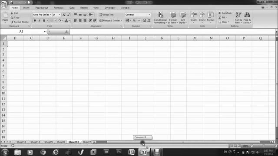Image resolution: width=278 pixels, height=156 pixels.
Task: Align text to the right
Action: 85,20
